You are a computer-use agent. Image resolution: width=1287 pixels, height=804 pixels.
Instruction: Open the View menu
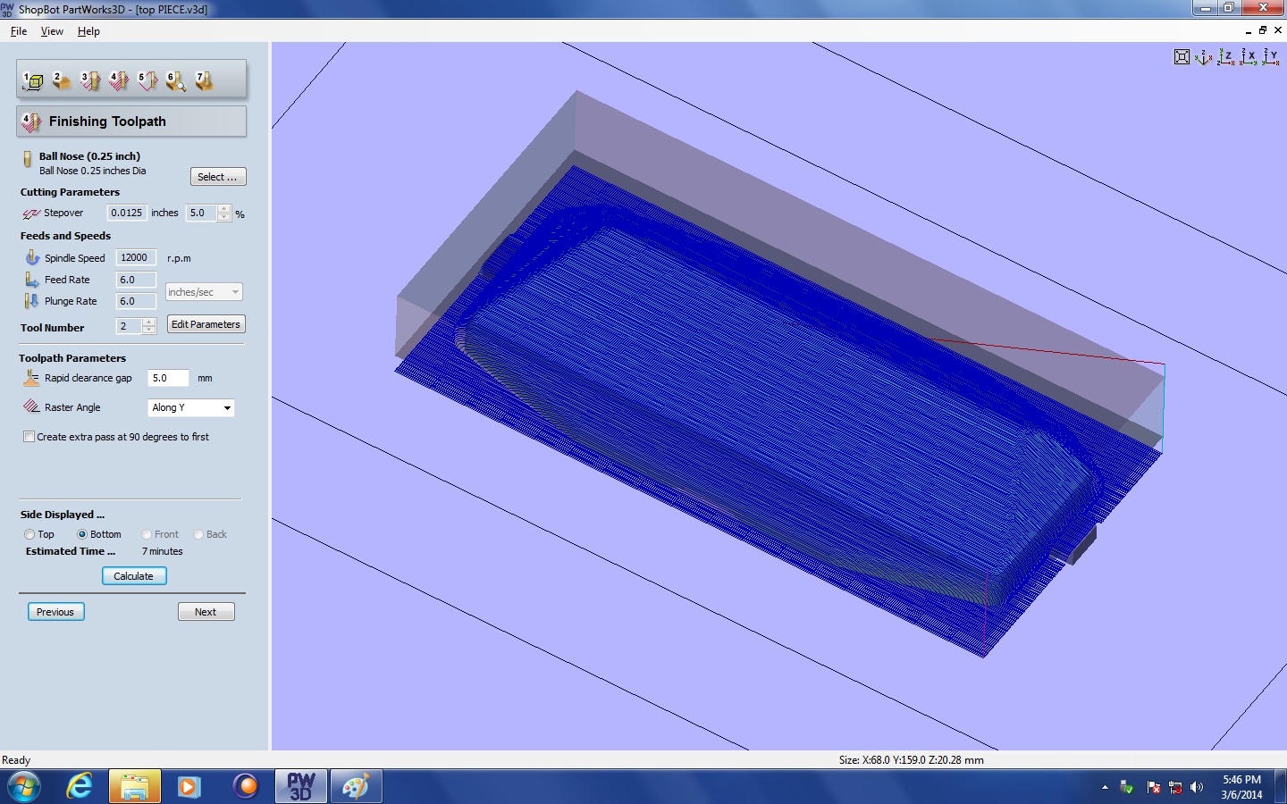pyautogui.click(x=52, y=31)
